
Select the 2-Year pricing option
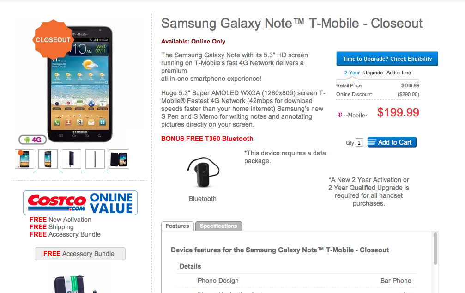[x=352, y=73]
